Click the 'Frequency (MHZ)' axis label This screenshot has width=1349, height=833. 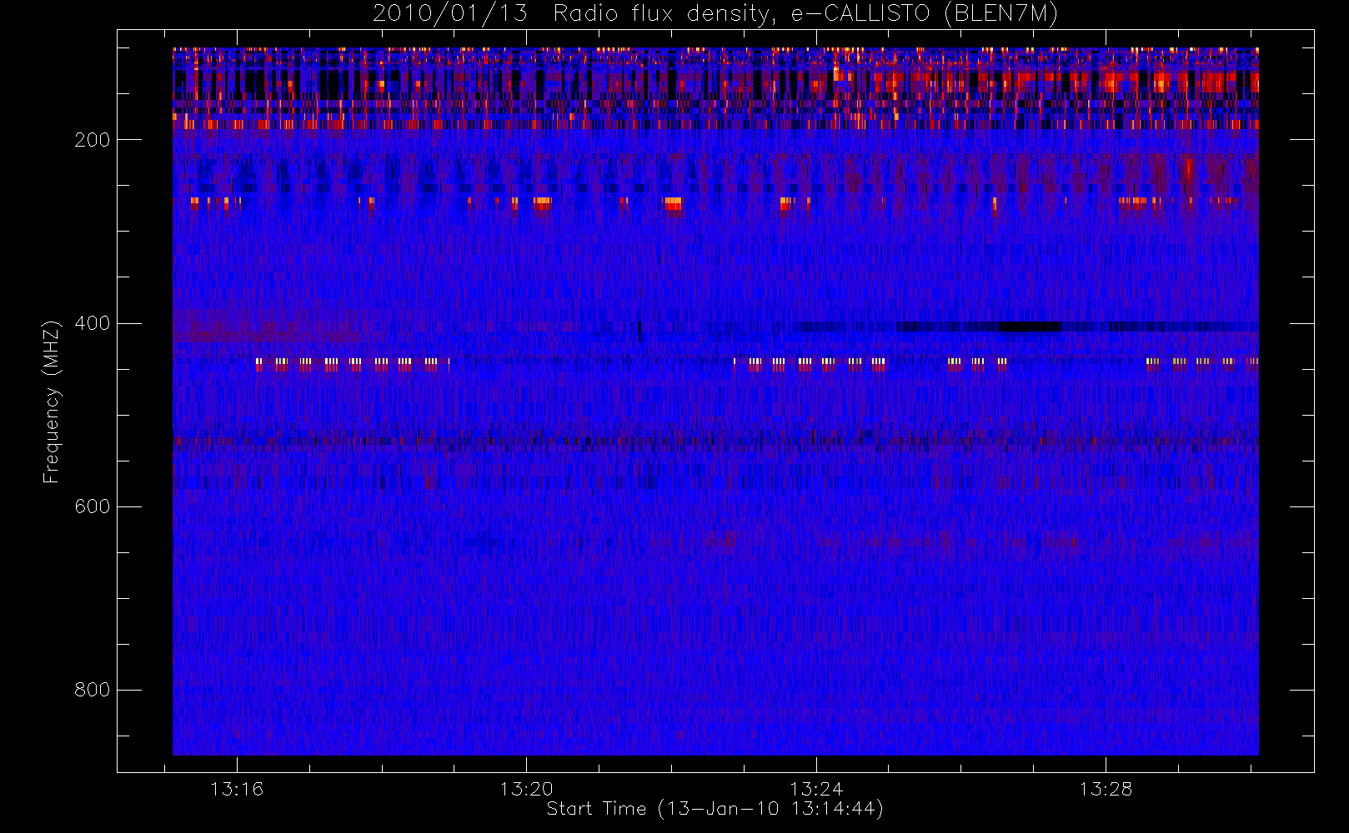[52, 402]
